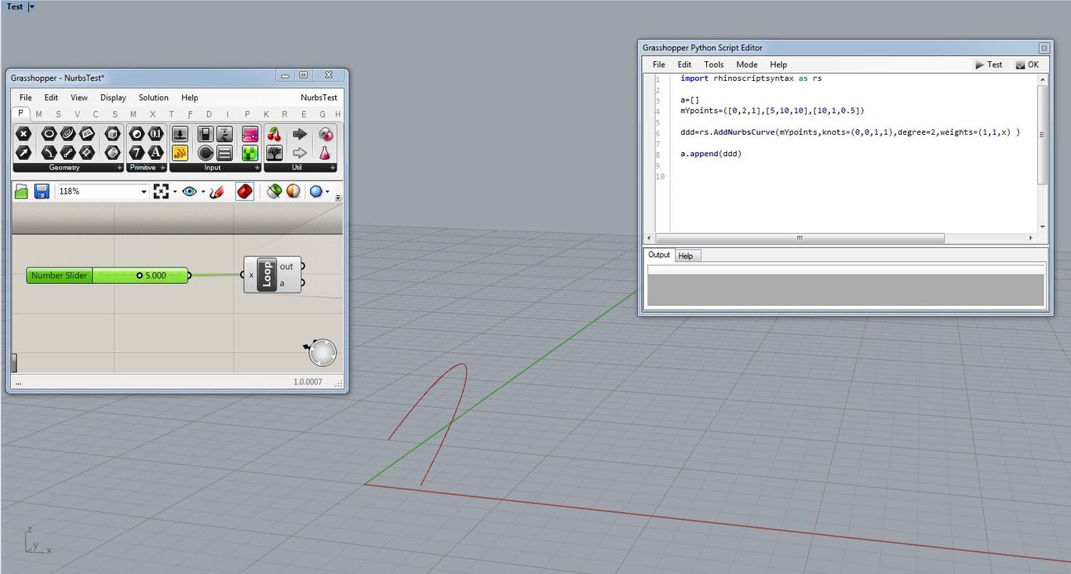Viewport: 1071px width, 574px height.
Task: Switch to the Help tab beside Output
Action: pyautogui.click(x=686, y=256)
